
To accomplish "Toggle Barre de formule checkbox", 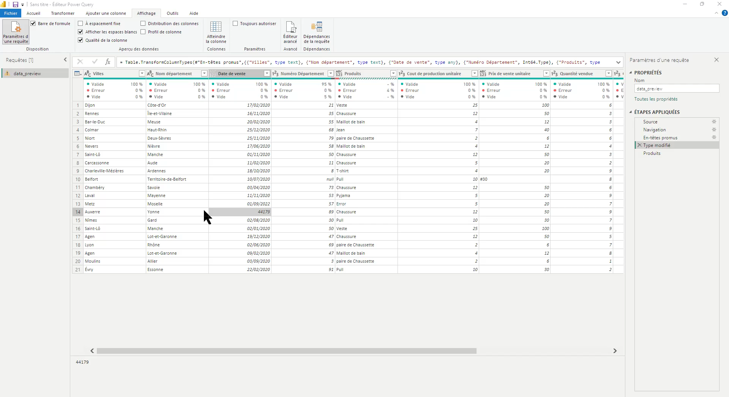I will (x=33, y=24).
